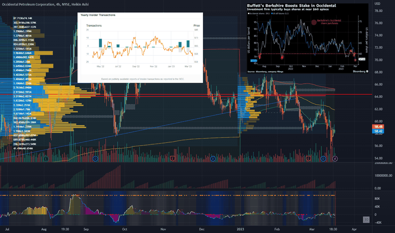395x233 pixels.
Task: Click the Price label in insider chart
Action: 197,25
